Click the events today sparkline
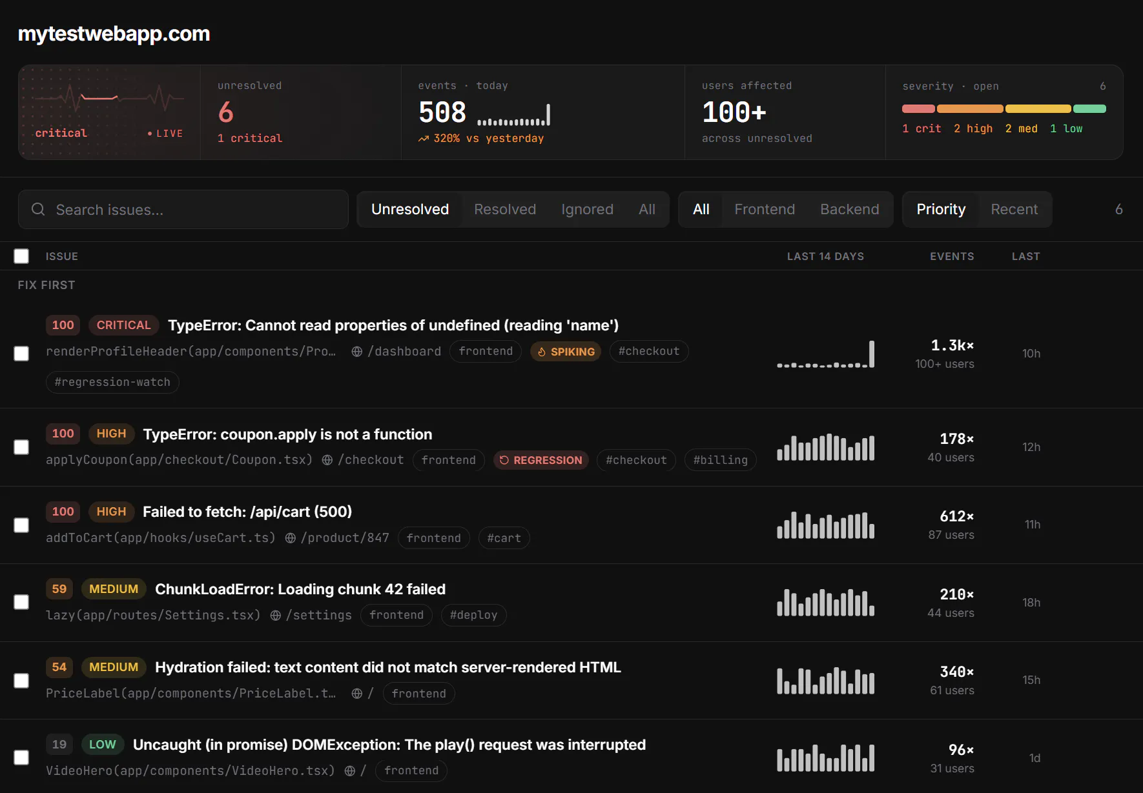 (513, 114)
